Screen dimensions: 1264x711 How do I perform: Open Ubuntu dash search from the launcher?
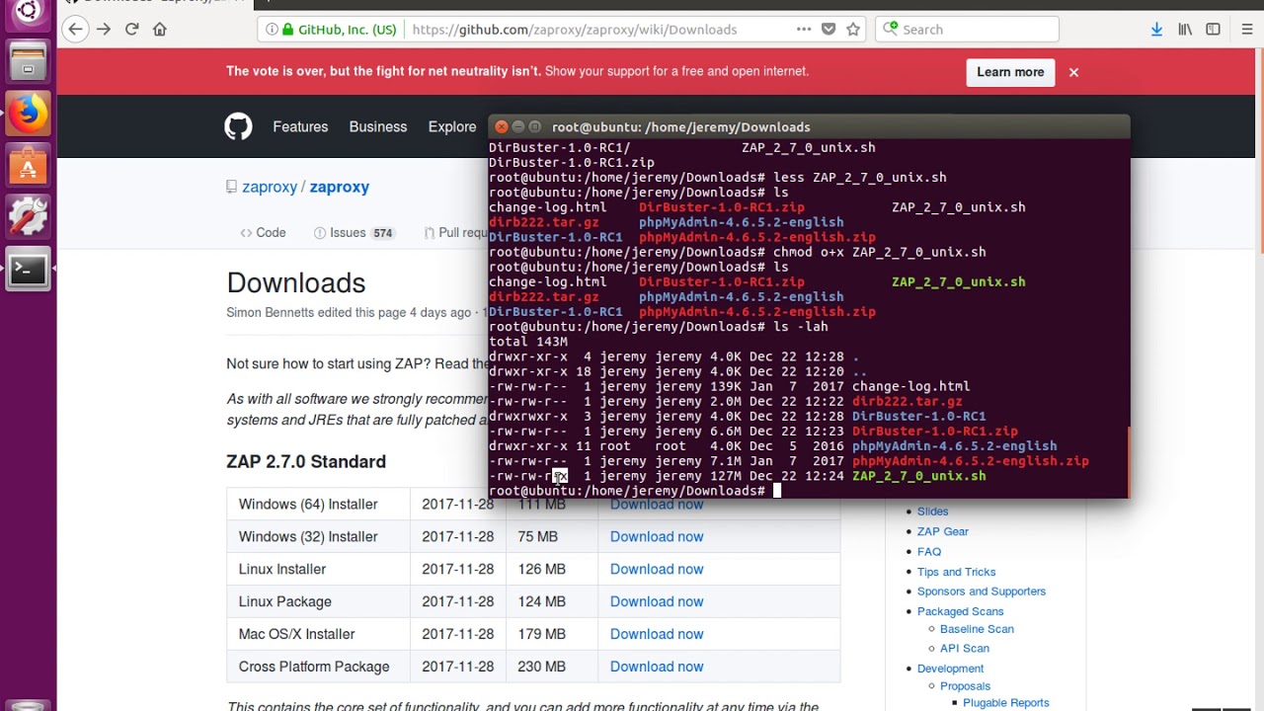(28, 12)
